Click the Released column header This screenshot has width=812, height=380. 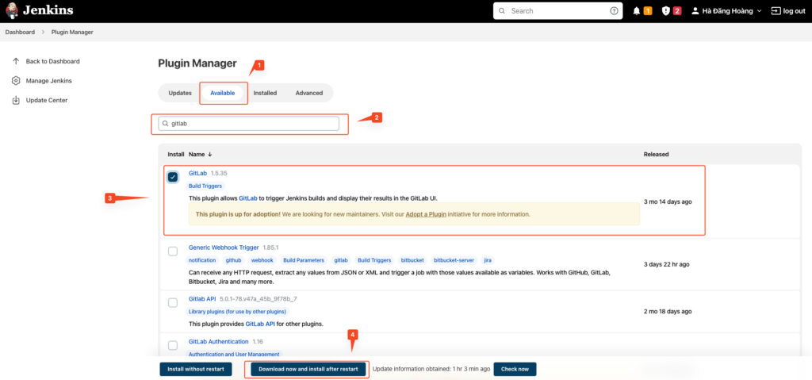pyautogui.click(x=656, y=155)
